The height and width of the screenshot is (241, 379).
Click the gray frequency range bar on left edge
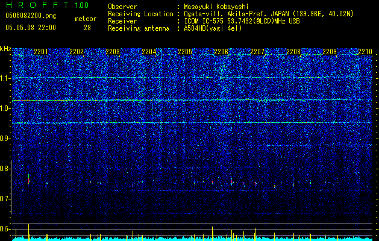pos(11,187)
